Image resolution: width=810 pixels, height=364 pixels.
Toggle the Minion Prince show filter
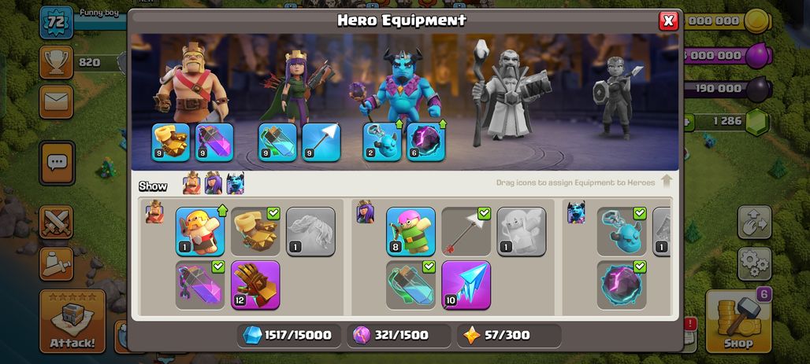(235, 183)
